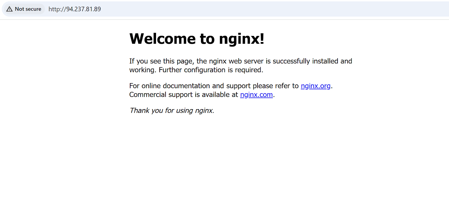Click the word Welcome in the heading
The height and width of the screenshot is (207, 449).
point(162,39)
